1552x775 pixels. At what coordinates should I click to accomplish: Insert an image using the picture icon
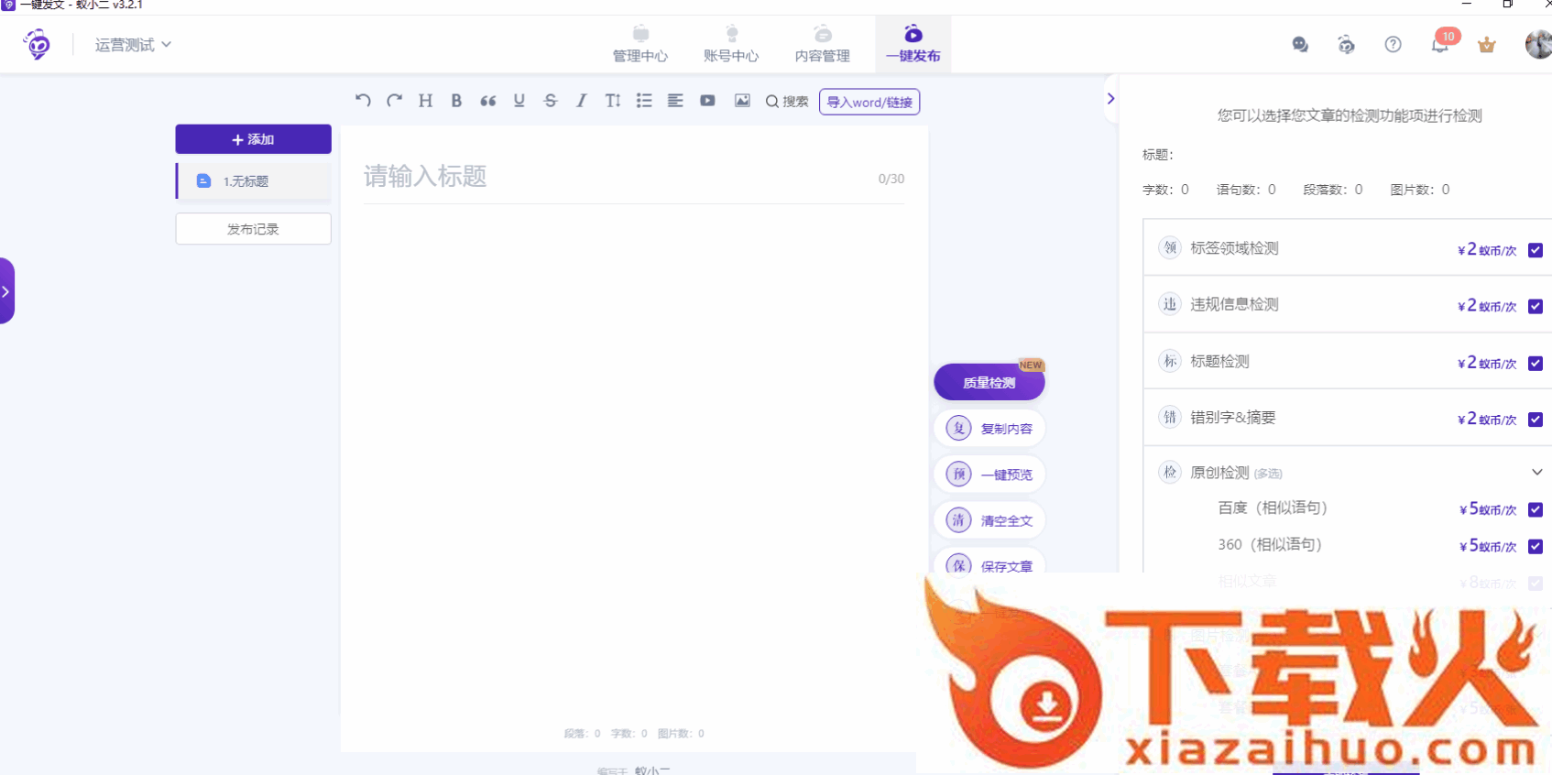[742, 101]
